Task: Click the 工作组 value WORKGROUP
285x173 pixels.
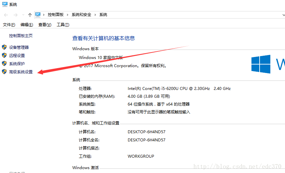Action: click(x=141, y=156)
